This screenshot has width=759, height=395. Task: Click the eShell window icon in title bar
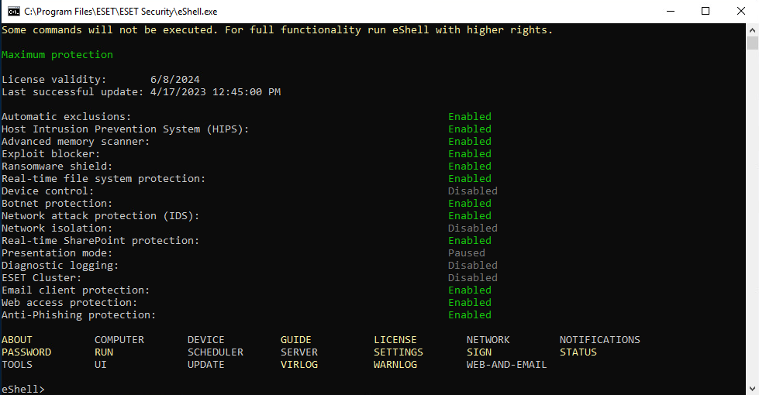[13, 11]
